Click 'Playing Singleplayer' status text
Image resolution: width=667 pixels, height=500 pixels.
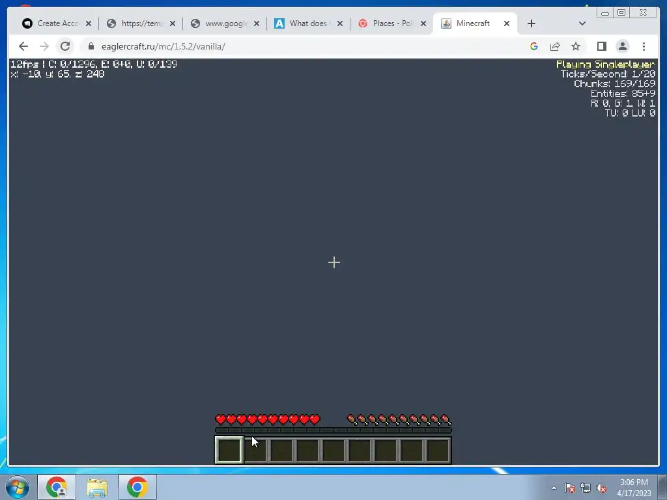[x=606, y=64]
